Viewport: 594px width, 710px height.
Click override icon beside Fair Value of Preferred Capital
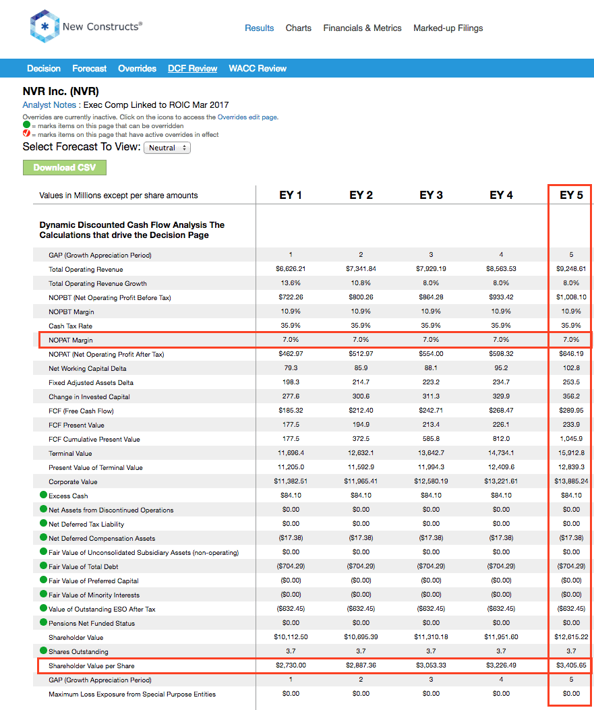pos(43,580)
